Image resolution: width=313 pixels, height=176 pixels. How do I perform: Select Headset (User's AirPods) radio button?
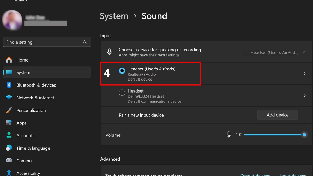122,71
